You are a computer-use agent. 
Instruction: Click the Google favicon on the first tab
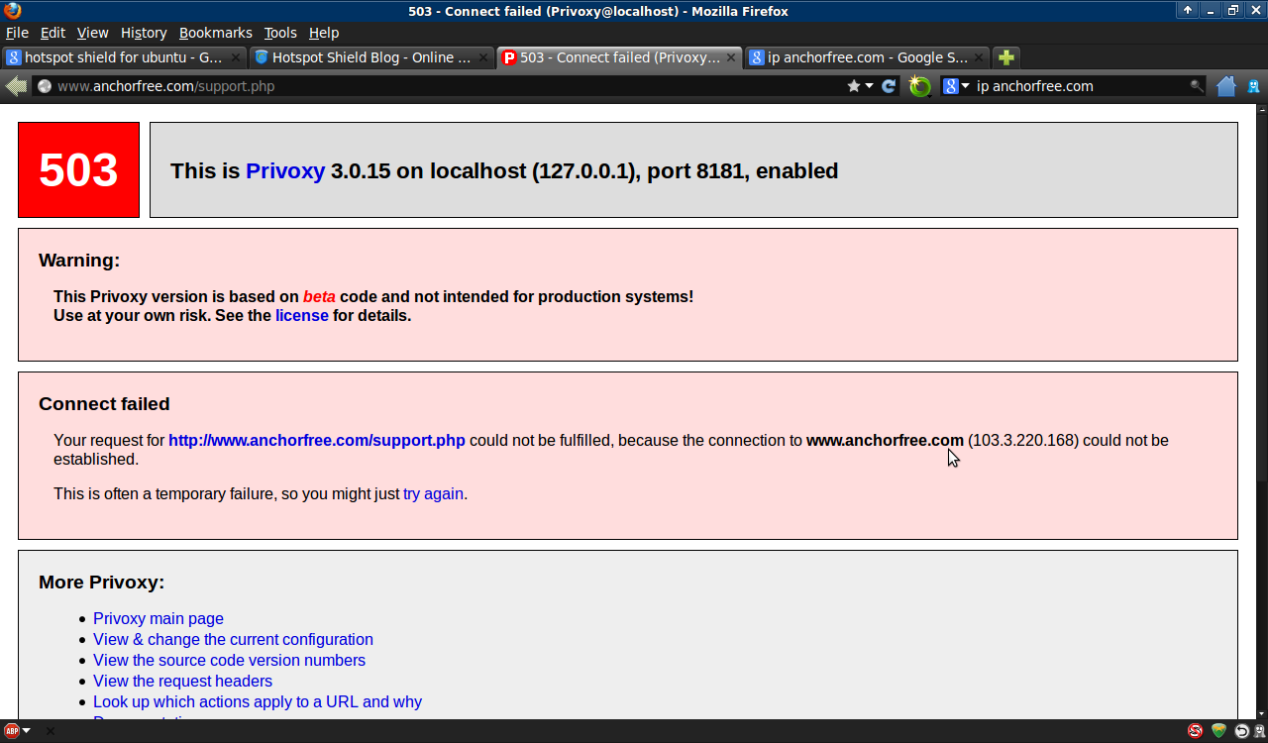pos(14,57)
